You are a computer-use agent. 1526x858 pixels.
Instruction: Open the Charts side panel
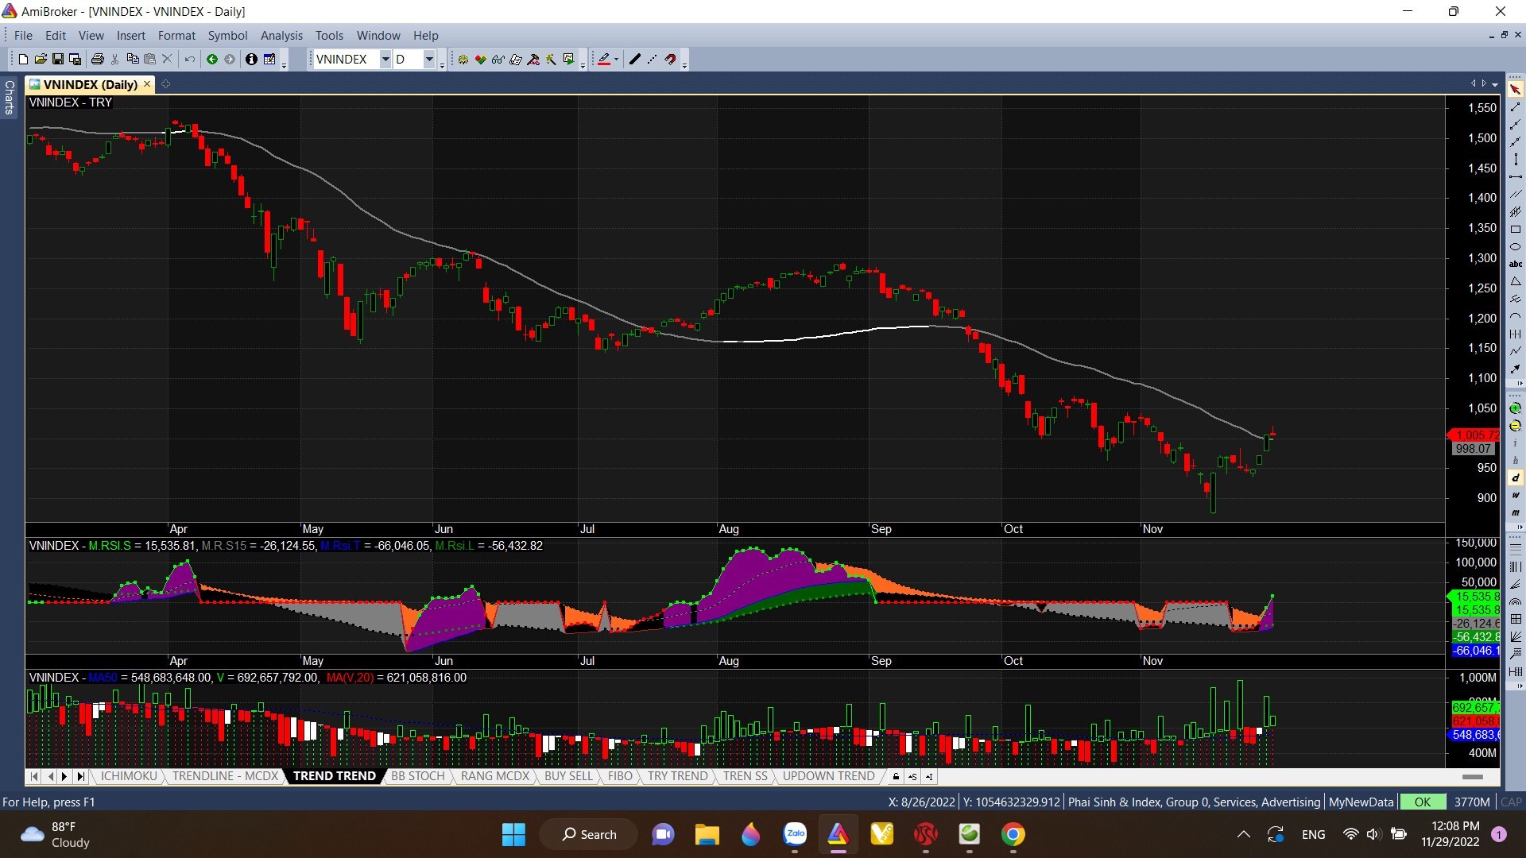10,98
